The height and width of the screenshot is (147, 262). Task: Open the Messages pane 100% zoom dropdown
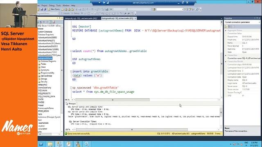tap(73, 129)
